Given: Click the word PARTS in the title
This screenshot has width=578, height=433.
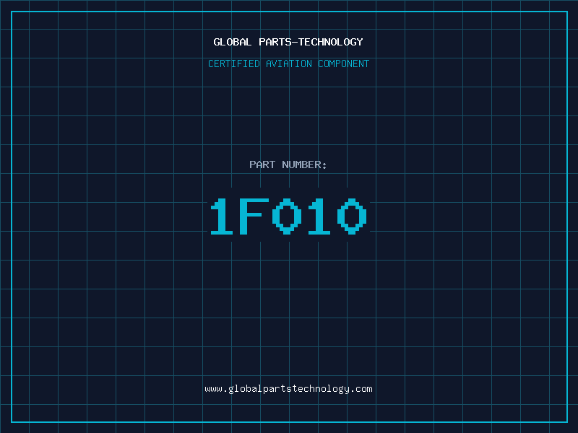Looking at the screenshot, I should (x=276, y=42).
